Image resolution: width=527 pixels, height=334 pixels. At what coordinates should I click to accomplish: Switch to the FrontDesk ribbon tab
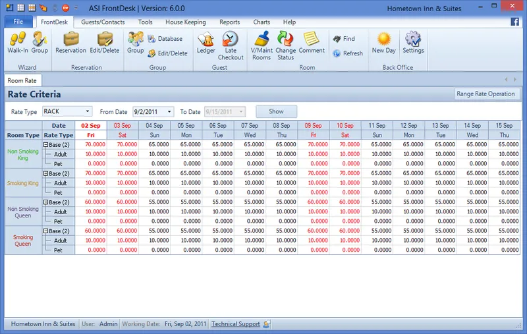pos(54,22)
